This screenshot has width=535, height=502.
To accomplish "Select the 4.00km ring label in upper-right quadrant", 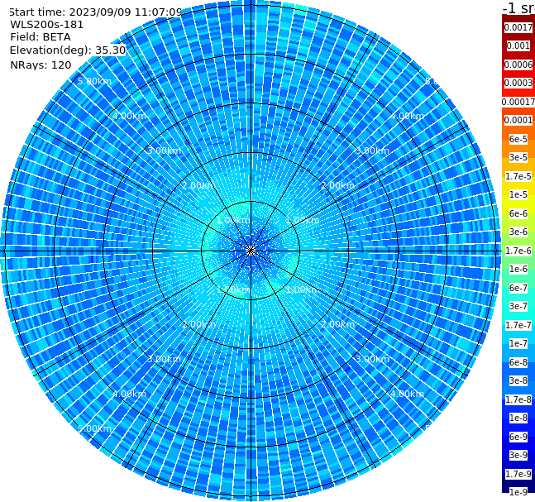I will tap(407, 116).
